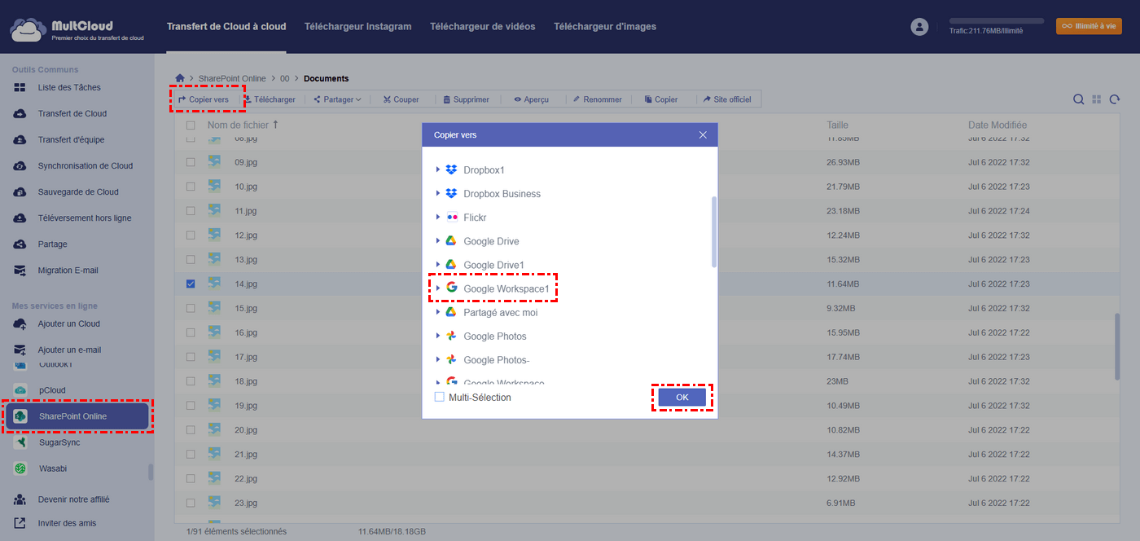The width and height of the screenshot is (1140, 541).
Task: Check the box for 09.jpg
Action: click(191, 162)
